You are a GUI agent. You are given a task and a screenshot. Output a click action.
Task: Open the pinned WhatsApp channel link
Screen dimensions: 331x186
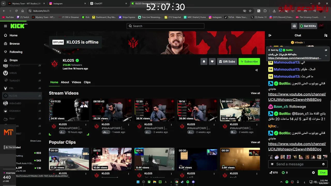[295, 58]
